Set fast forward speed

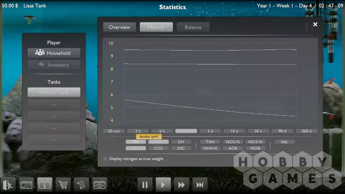coord(181,185)
